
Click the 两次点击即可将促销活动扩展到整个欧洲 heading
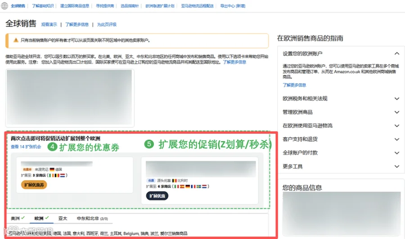(55, 139)
